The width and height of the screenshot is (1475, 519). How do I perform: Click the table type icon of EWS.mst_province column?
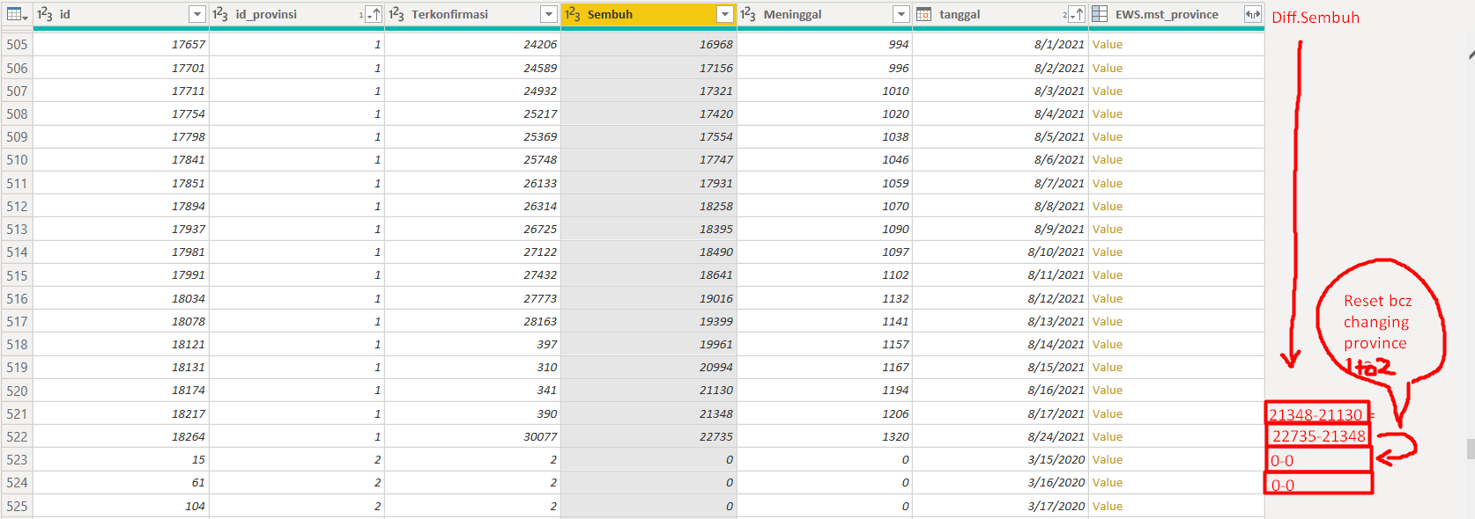(x=1100, y=14)
